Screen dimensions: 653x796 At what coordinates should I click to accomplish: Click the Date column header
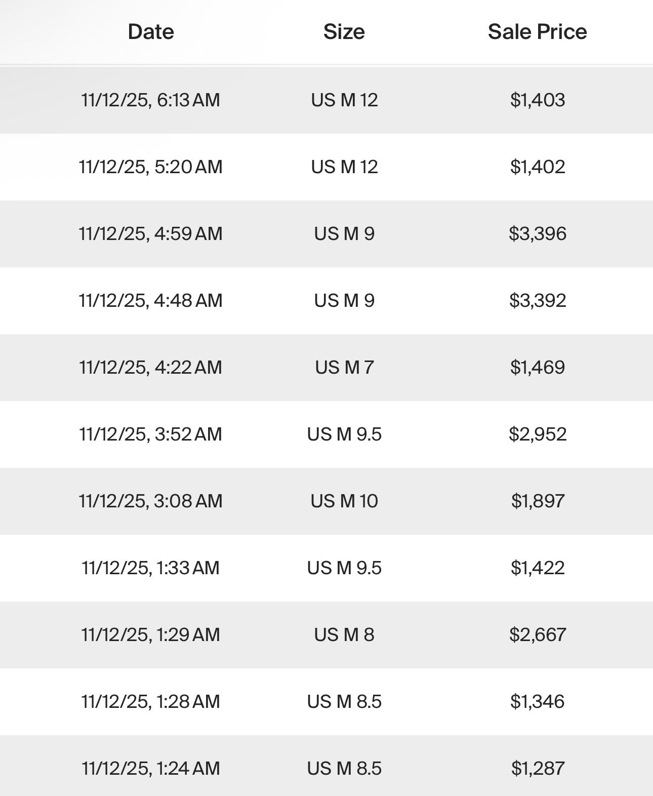coord(151,32)
